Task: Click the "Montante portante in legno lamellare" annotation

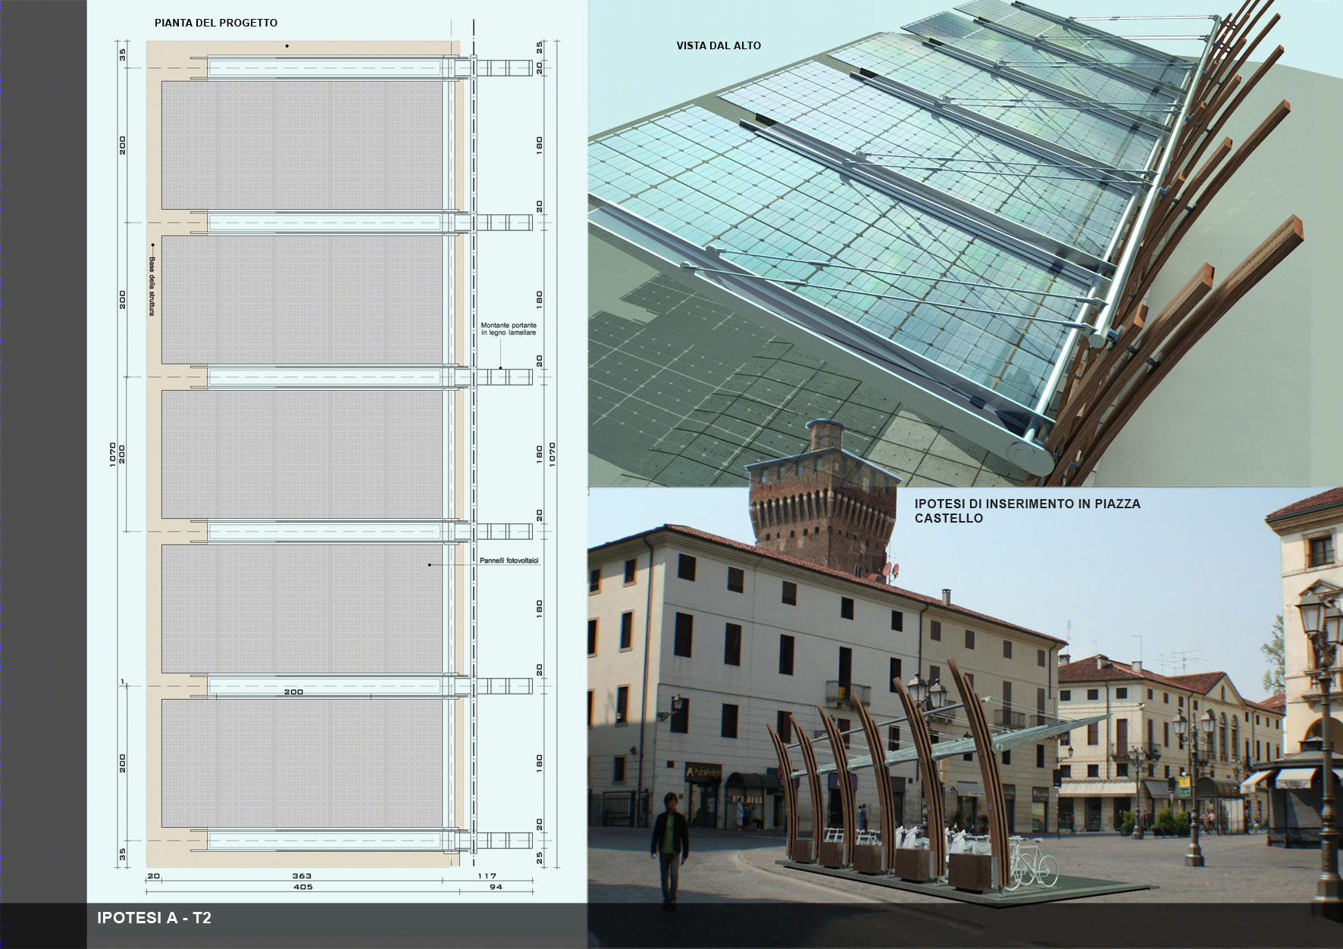Action: click(x=509, y=329)
